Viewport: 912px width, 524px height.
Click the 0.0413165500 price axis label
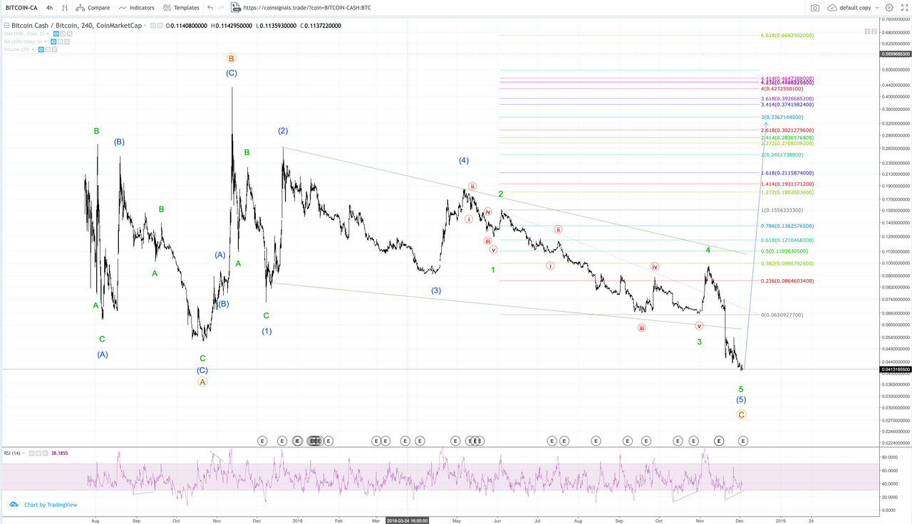[896, 370]
